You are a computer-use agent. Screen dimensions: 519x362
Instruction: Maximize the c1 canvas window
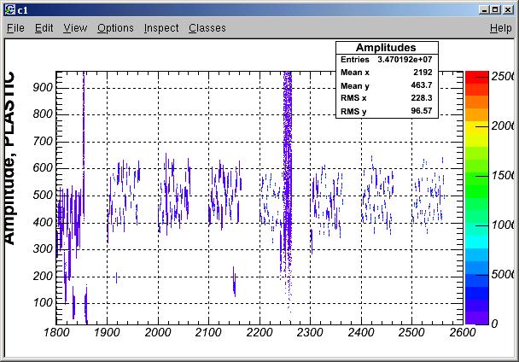coord(495,10)
